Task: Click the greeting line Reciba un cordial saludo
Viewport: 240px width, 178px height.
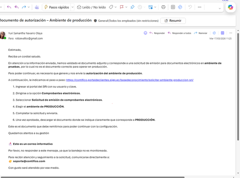Action: (x=24, y=57)
